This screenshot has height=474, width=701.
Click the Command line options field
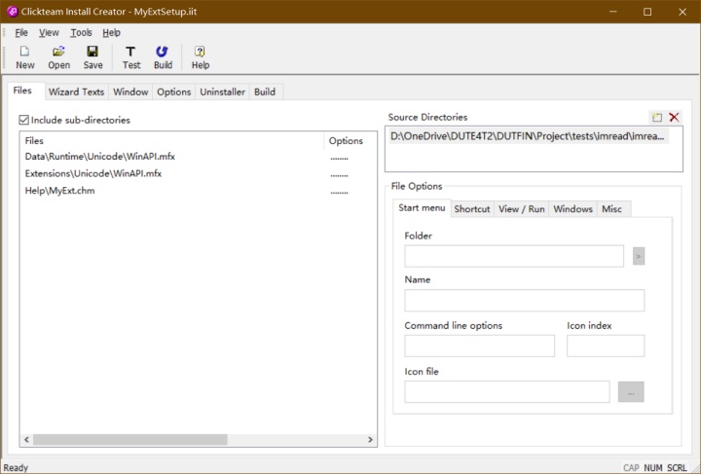coord(479,346)
